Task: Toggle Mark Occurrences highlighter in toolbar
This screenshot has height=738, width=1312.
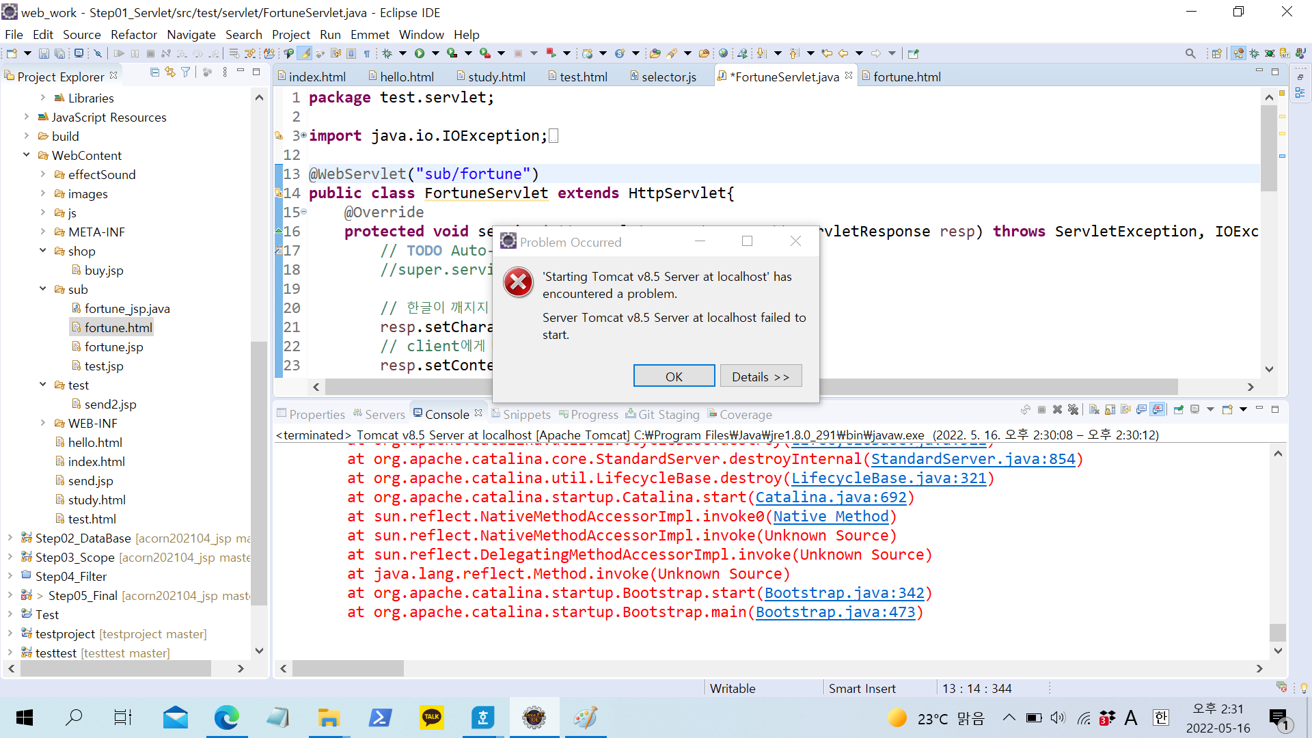Action: [x=305, y=53]
